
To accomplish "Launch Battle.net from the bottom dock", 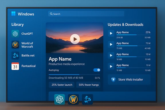I will (87, 99).
